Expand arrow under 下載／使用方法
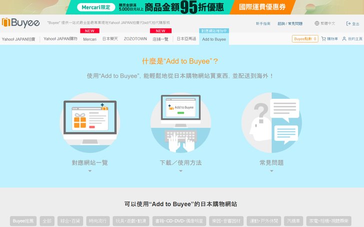 pos(180,171)
